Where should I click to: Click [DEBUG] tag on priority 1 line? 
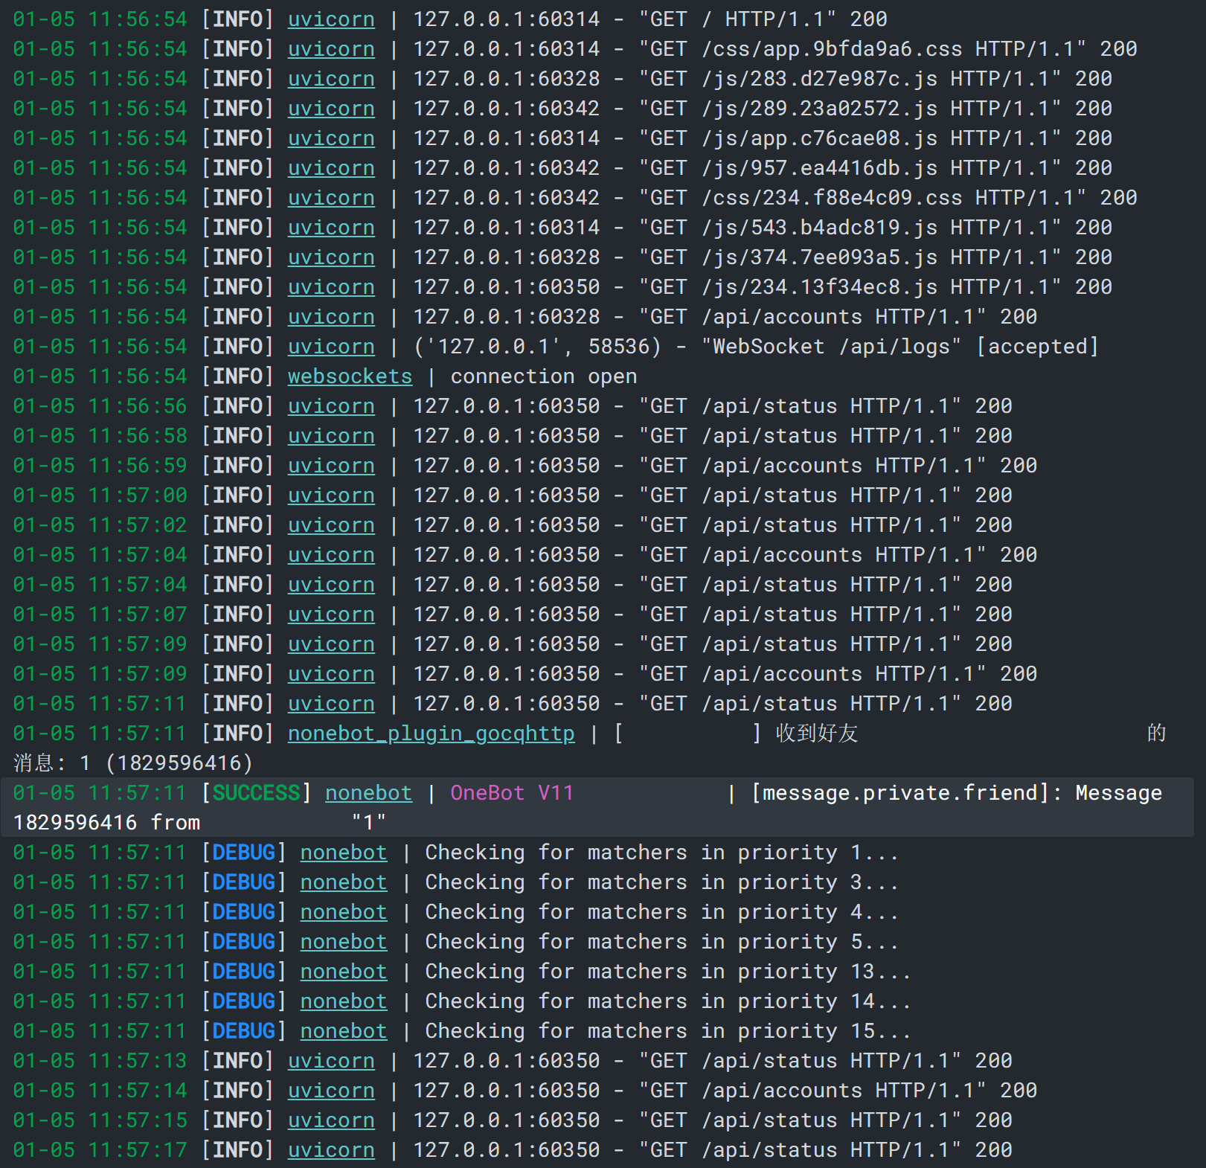coord(244,853)
